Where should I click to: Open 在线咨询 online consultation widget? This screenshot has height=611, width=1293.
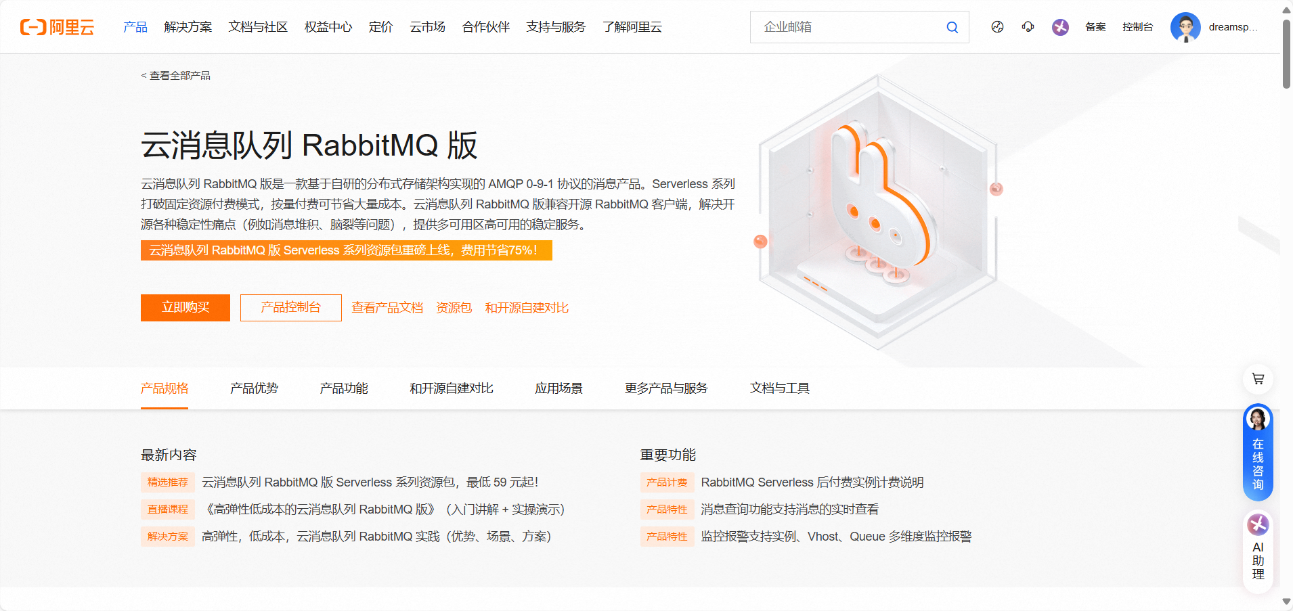(x=1258, y=452)
